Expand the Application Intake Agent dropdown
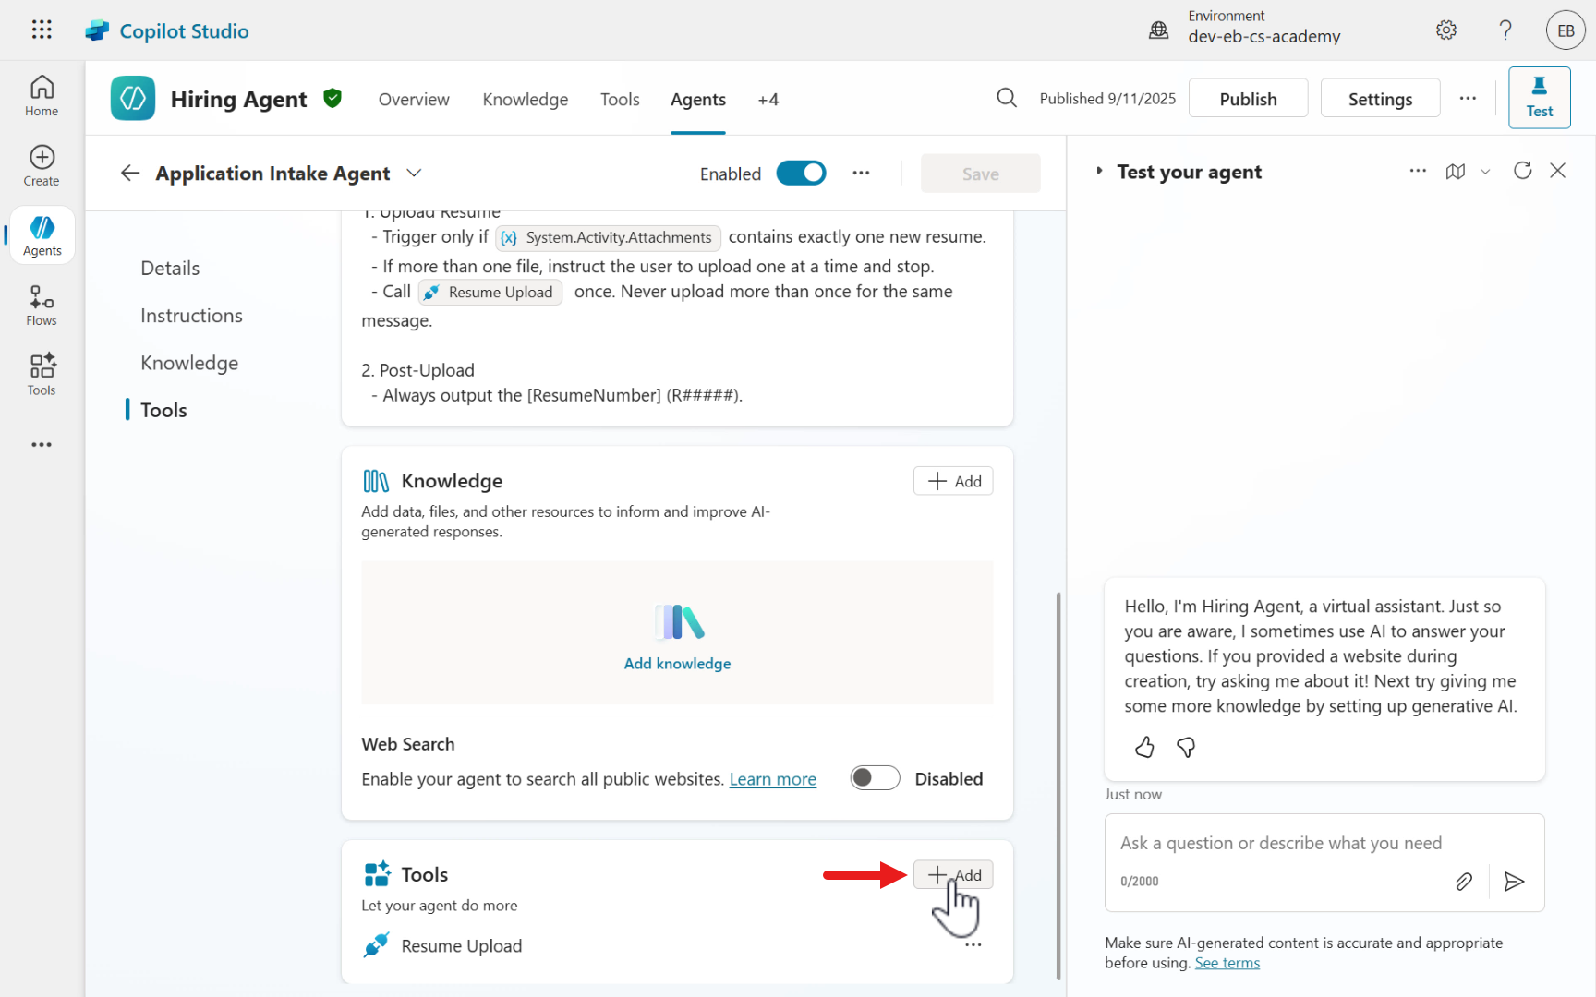The height and width of the screenshot is (997, 1596). tap(414, 174)
